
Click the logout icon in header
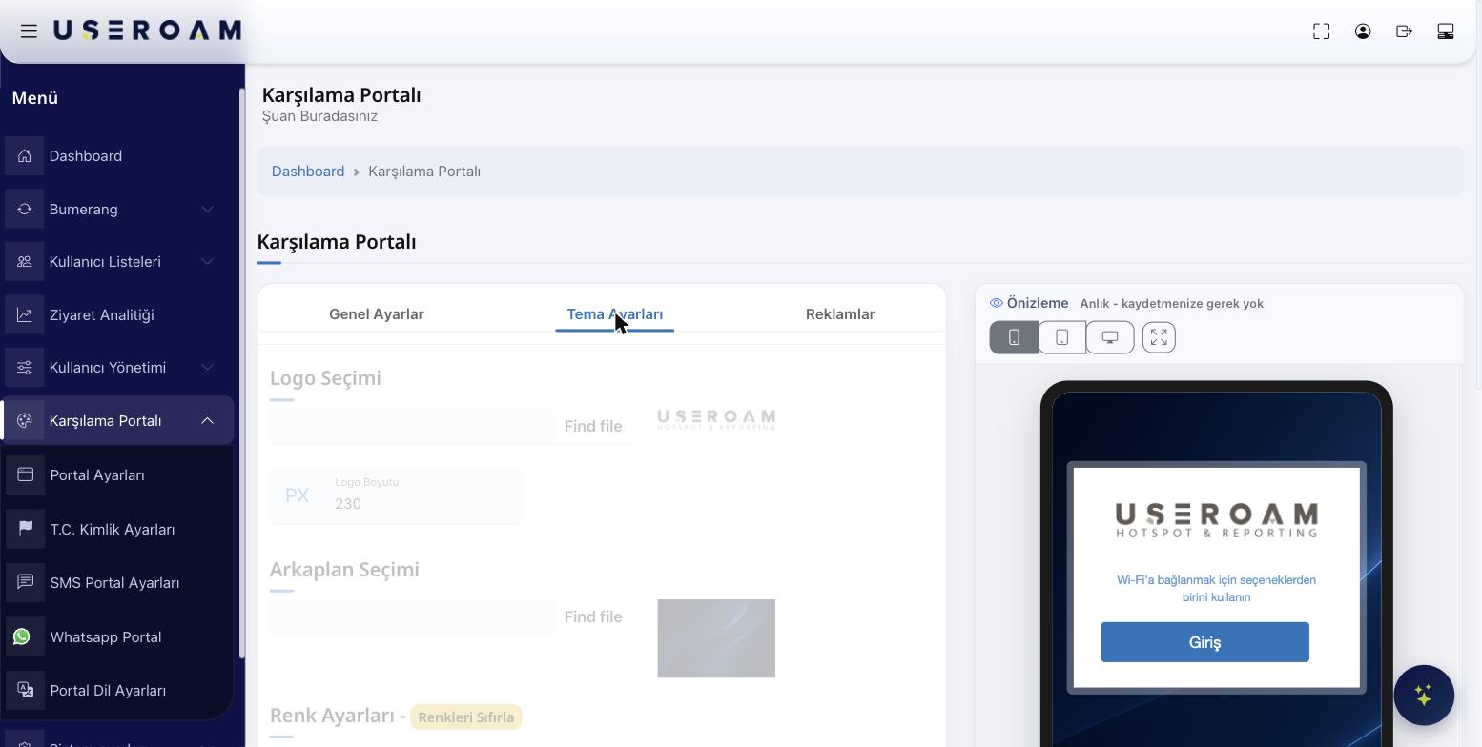pyautogui.click(x=1404, y=31)
